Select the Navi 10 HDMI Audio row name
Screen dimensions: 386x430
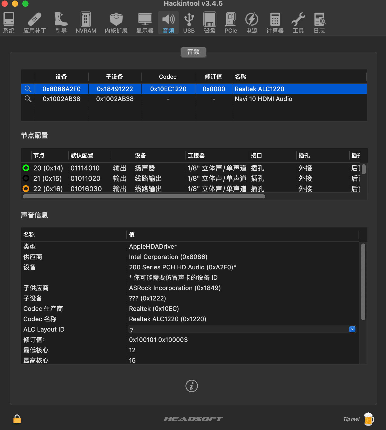point(263,99)
